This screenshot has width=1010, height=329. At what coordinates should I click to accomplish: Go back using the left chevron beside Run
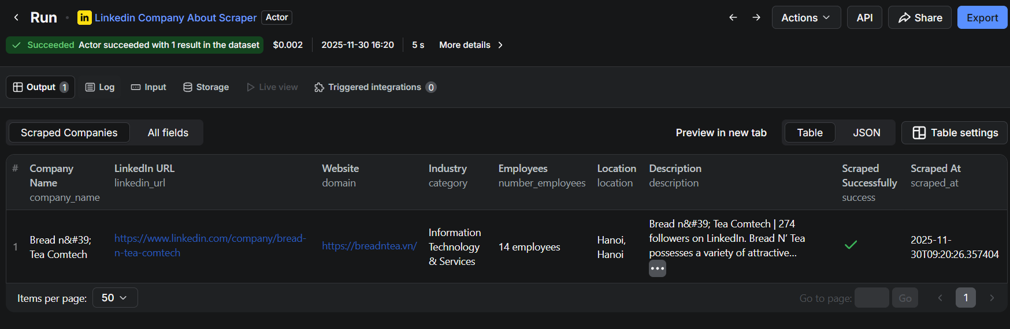[16, 18]
